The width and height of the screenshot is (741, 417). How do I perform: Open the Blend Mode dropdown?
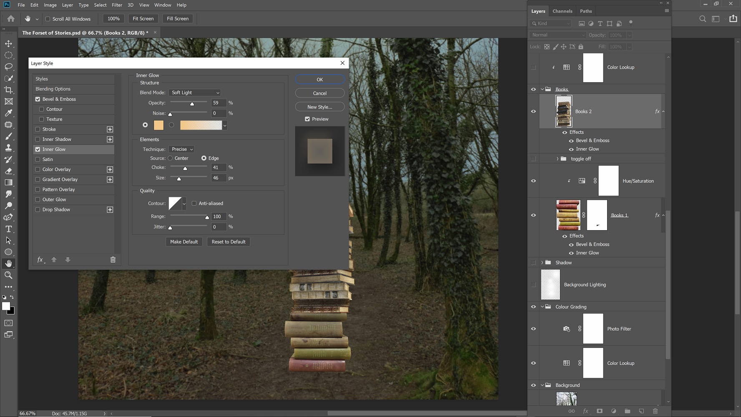tap(194, 93)
